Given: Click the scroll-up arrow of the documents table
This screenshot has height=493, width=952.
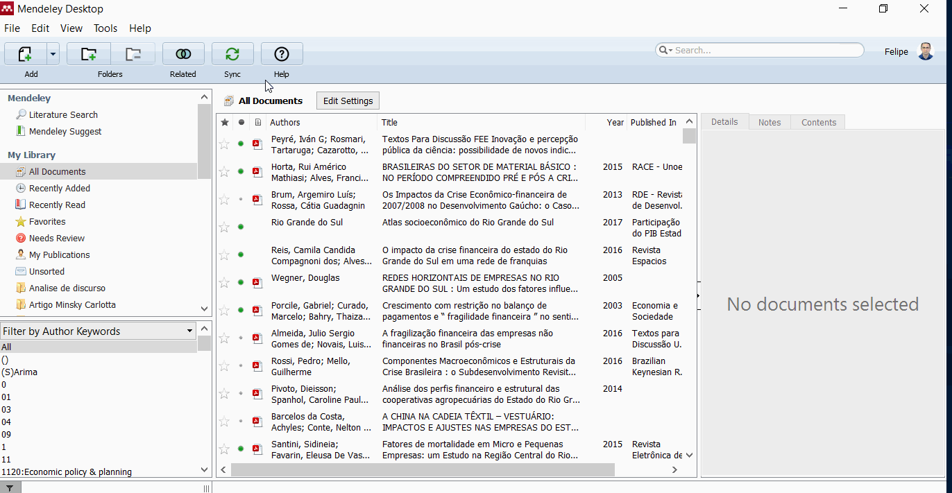Looking at the screenshot, I should click(x=689, y=121).
